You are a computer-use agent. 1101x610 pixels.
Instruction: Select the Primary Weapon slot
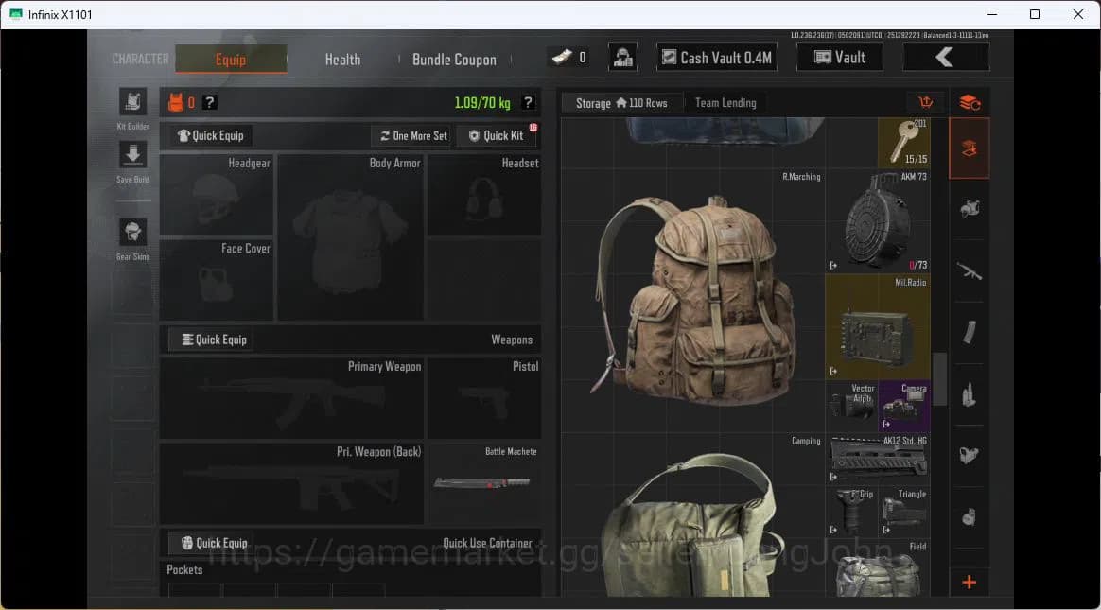[x=291, y=398]
